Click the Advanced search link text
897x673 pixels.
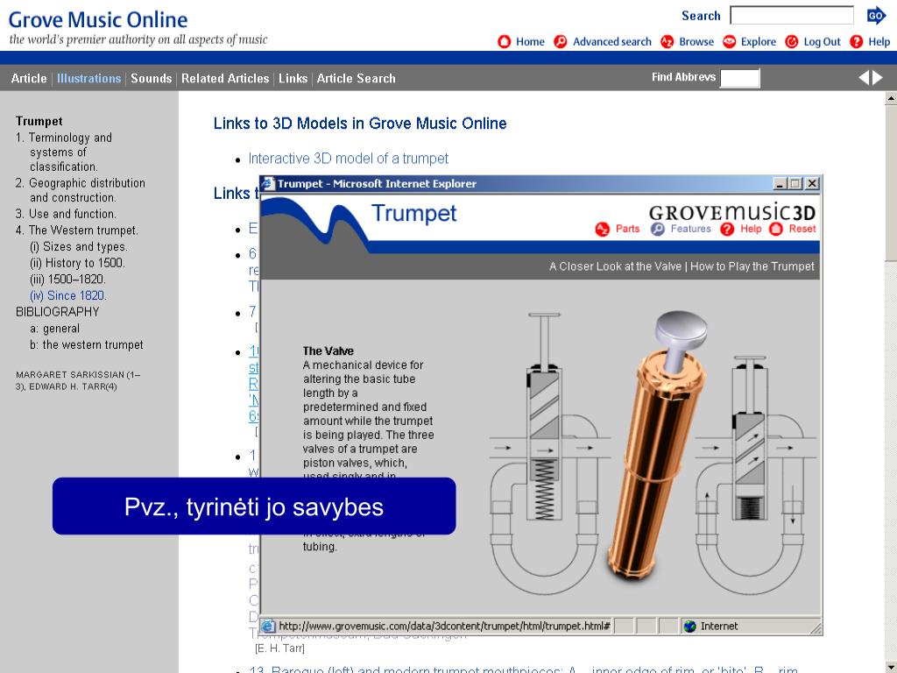click(x=612, y=42)
